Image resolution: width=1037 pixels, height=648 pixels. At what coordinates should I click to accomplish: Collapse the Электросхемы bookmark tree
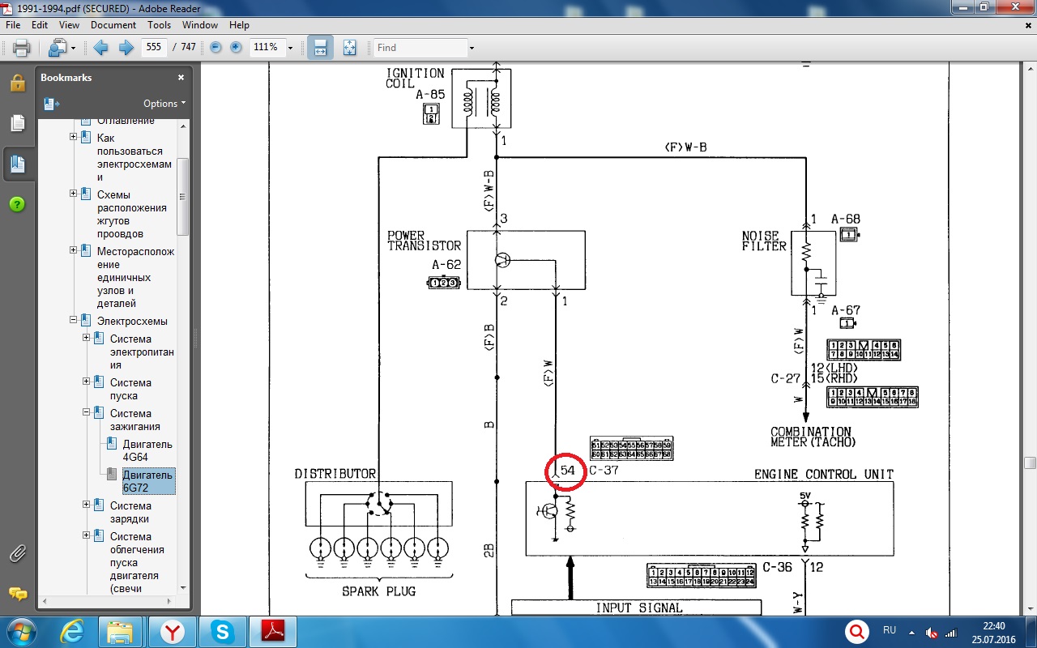coord(74,320)
